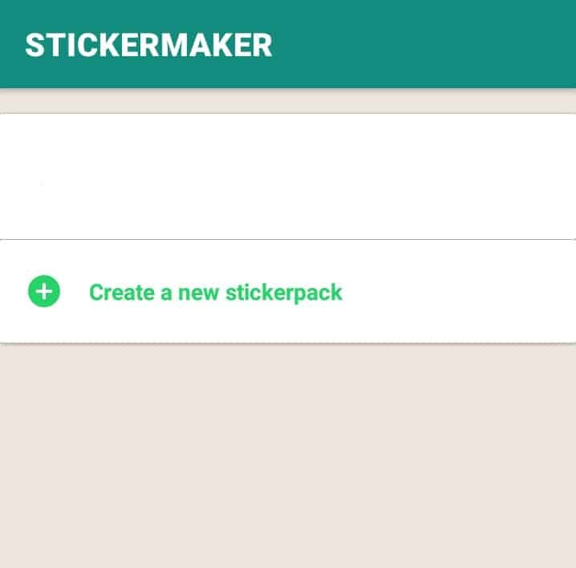576x568 pixels.
Task: Click the word 'Create' in the green label
Action: coord(122,293)
